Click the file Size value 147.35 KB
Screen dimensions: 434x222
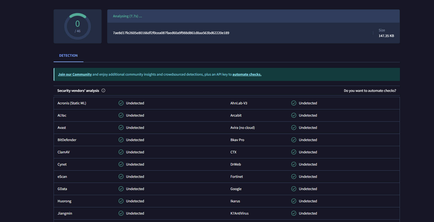pos(386,36)
